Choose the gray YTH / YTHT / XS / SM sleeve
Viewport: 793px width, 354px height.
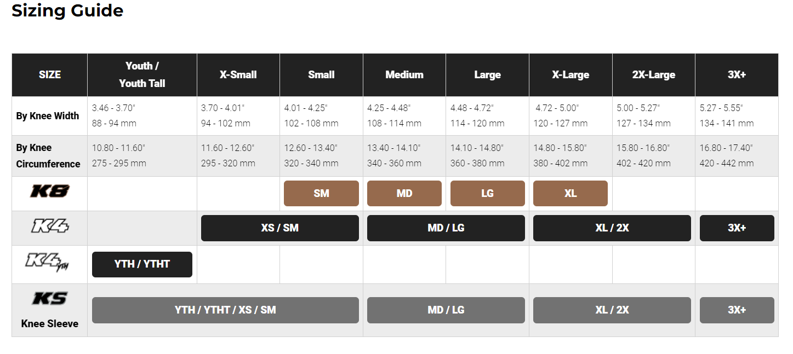tap(225, 310)
